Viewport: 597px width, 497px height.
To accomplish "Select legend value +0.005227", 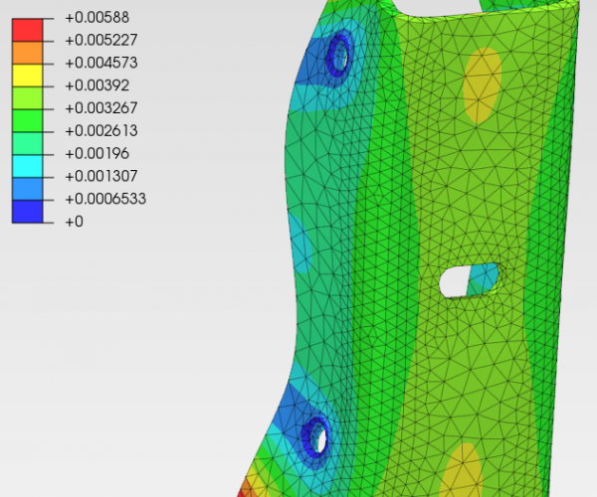I will click(101, 40).
